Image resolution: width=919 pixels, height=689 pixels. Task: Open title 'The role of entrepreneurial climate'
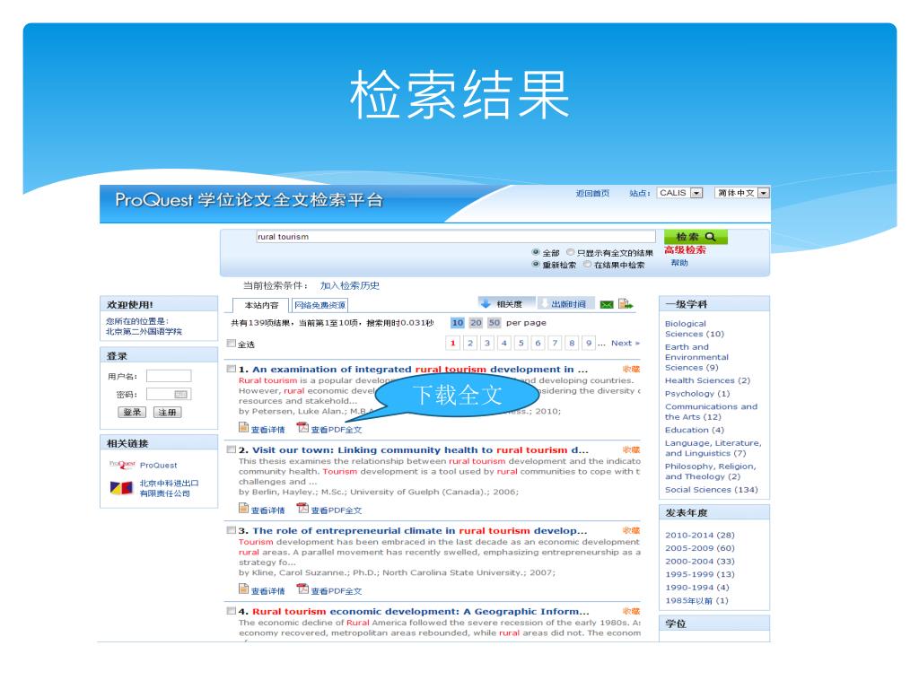click(x=420, y=531)
